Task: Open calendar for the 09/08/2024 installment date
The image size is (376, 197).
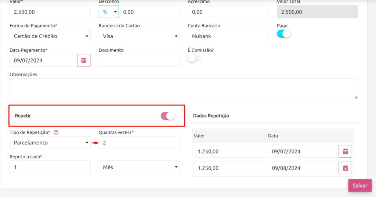Action: 345,168
